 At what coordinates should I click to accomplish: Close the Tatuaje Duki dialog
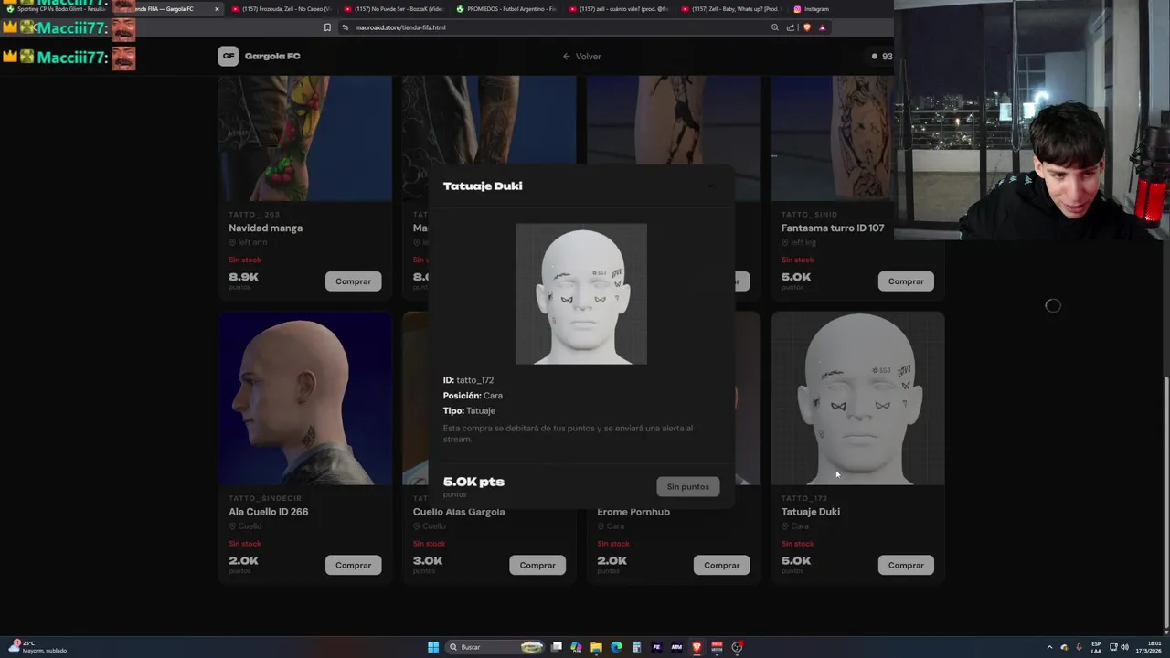pos(712,186)
